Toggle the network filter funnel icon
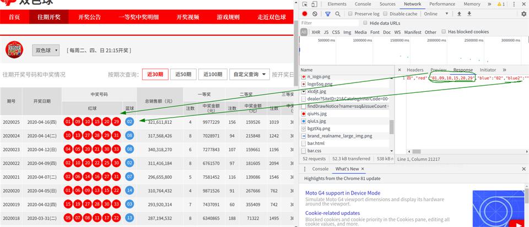 pyautogui.click(x=327, y=14)
